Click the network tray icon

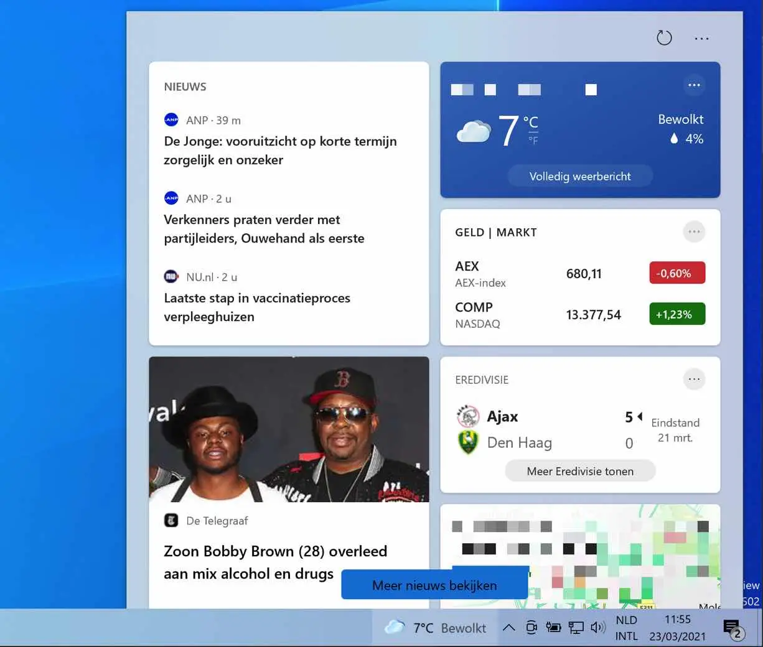tap(576, 628)
